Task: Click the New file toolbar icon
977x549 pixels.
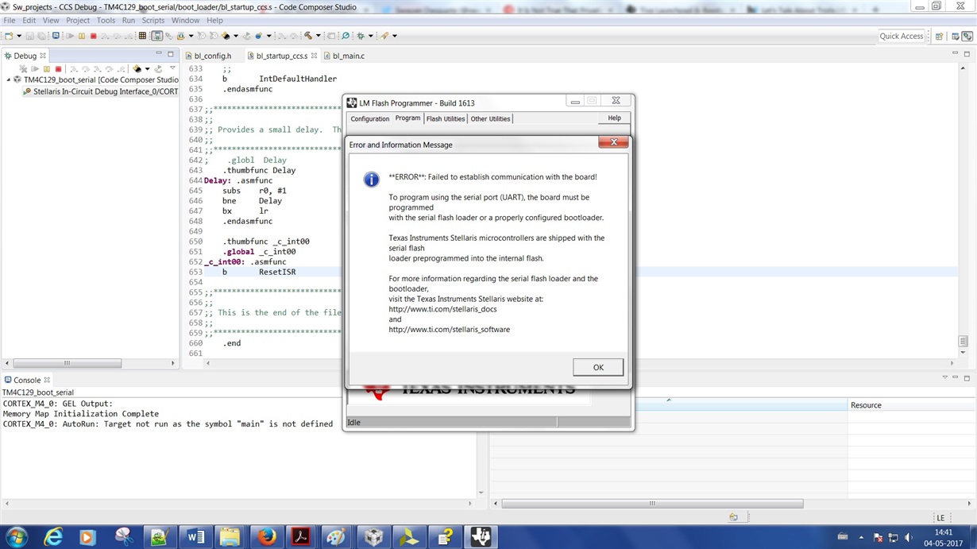Action: (9, 36)
